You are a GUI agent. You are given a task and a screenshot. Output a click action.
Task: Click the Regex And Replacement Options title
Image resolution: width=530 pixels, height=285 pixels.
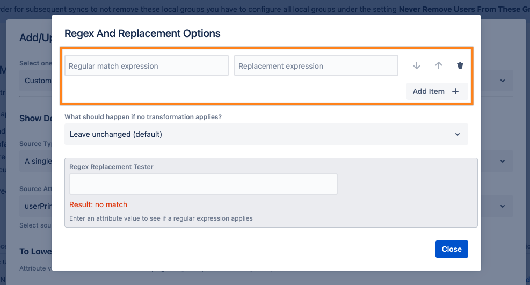tap(142, 33)
